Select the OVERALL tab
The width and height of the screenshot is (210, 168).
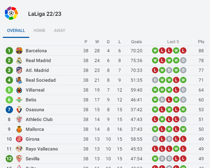tap(16, 31)
